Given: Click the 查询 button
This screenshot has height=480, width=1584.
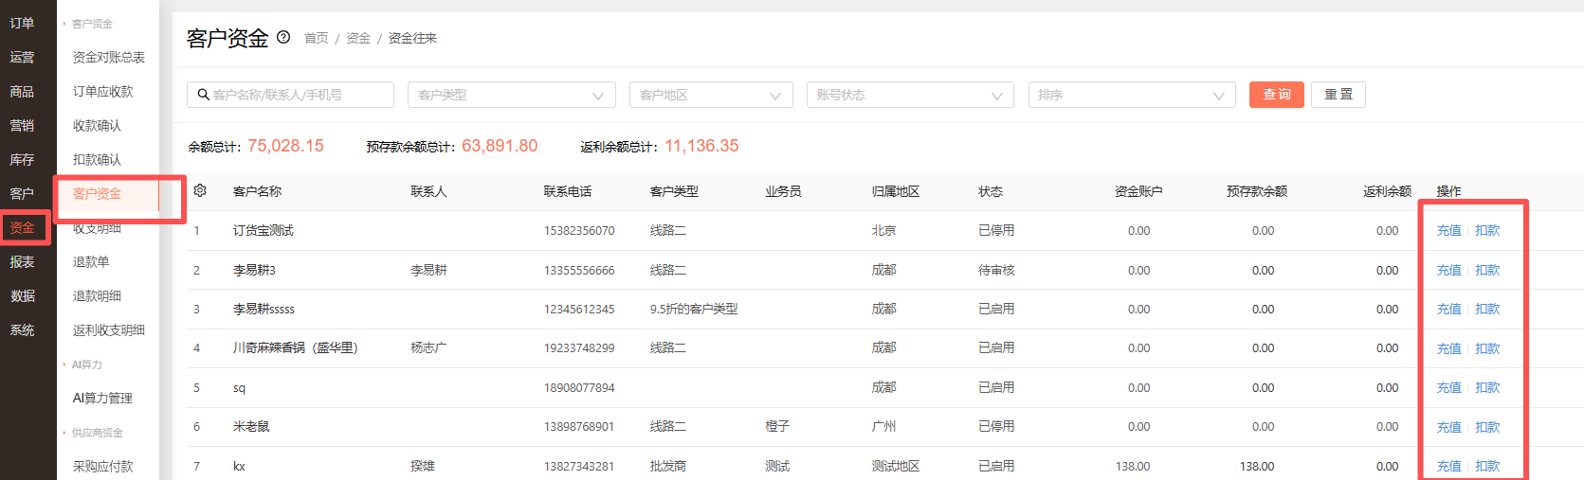Looking at the screenshot, I should coord(1277,95).
